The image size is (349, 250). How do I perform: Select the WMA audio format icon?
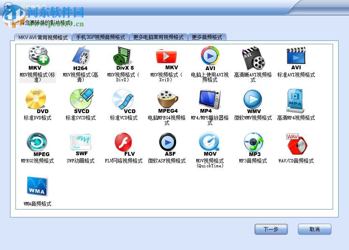click(37, 185)
